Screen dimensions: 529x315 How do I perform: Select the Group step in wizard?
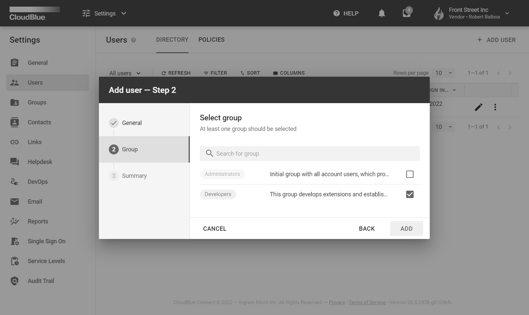pyautogui.click(x=144, y=149)
